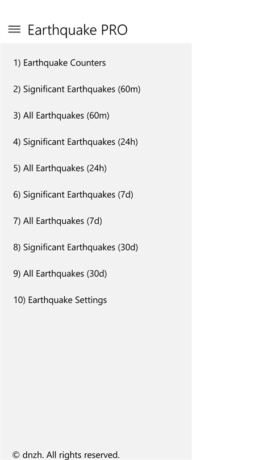The image size is (259, 460).
Task: Collapse the hamburger navigation menu
Action: click(14, 30)
